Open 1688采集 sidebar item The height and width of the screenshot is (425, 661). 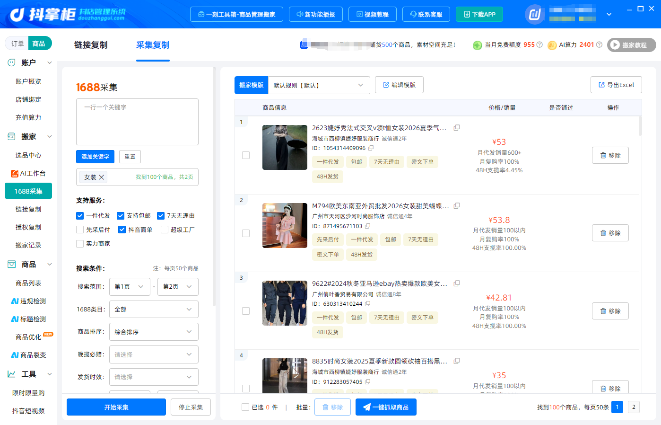point(28,191)
